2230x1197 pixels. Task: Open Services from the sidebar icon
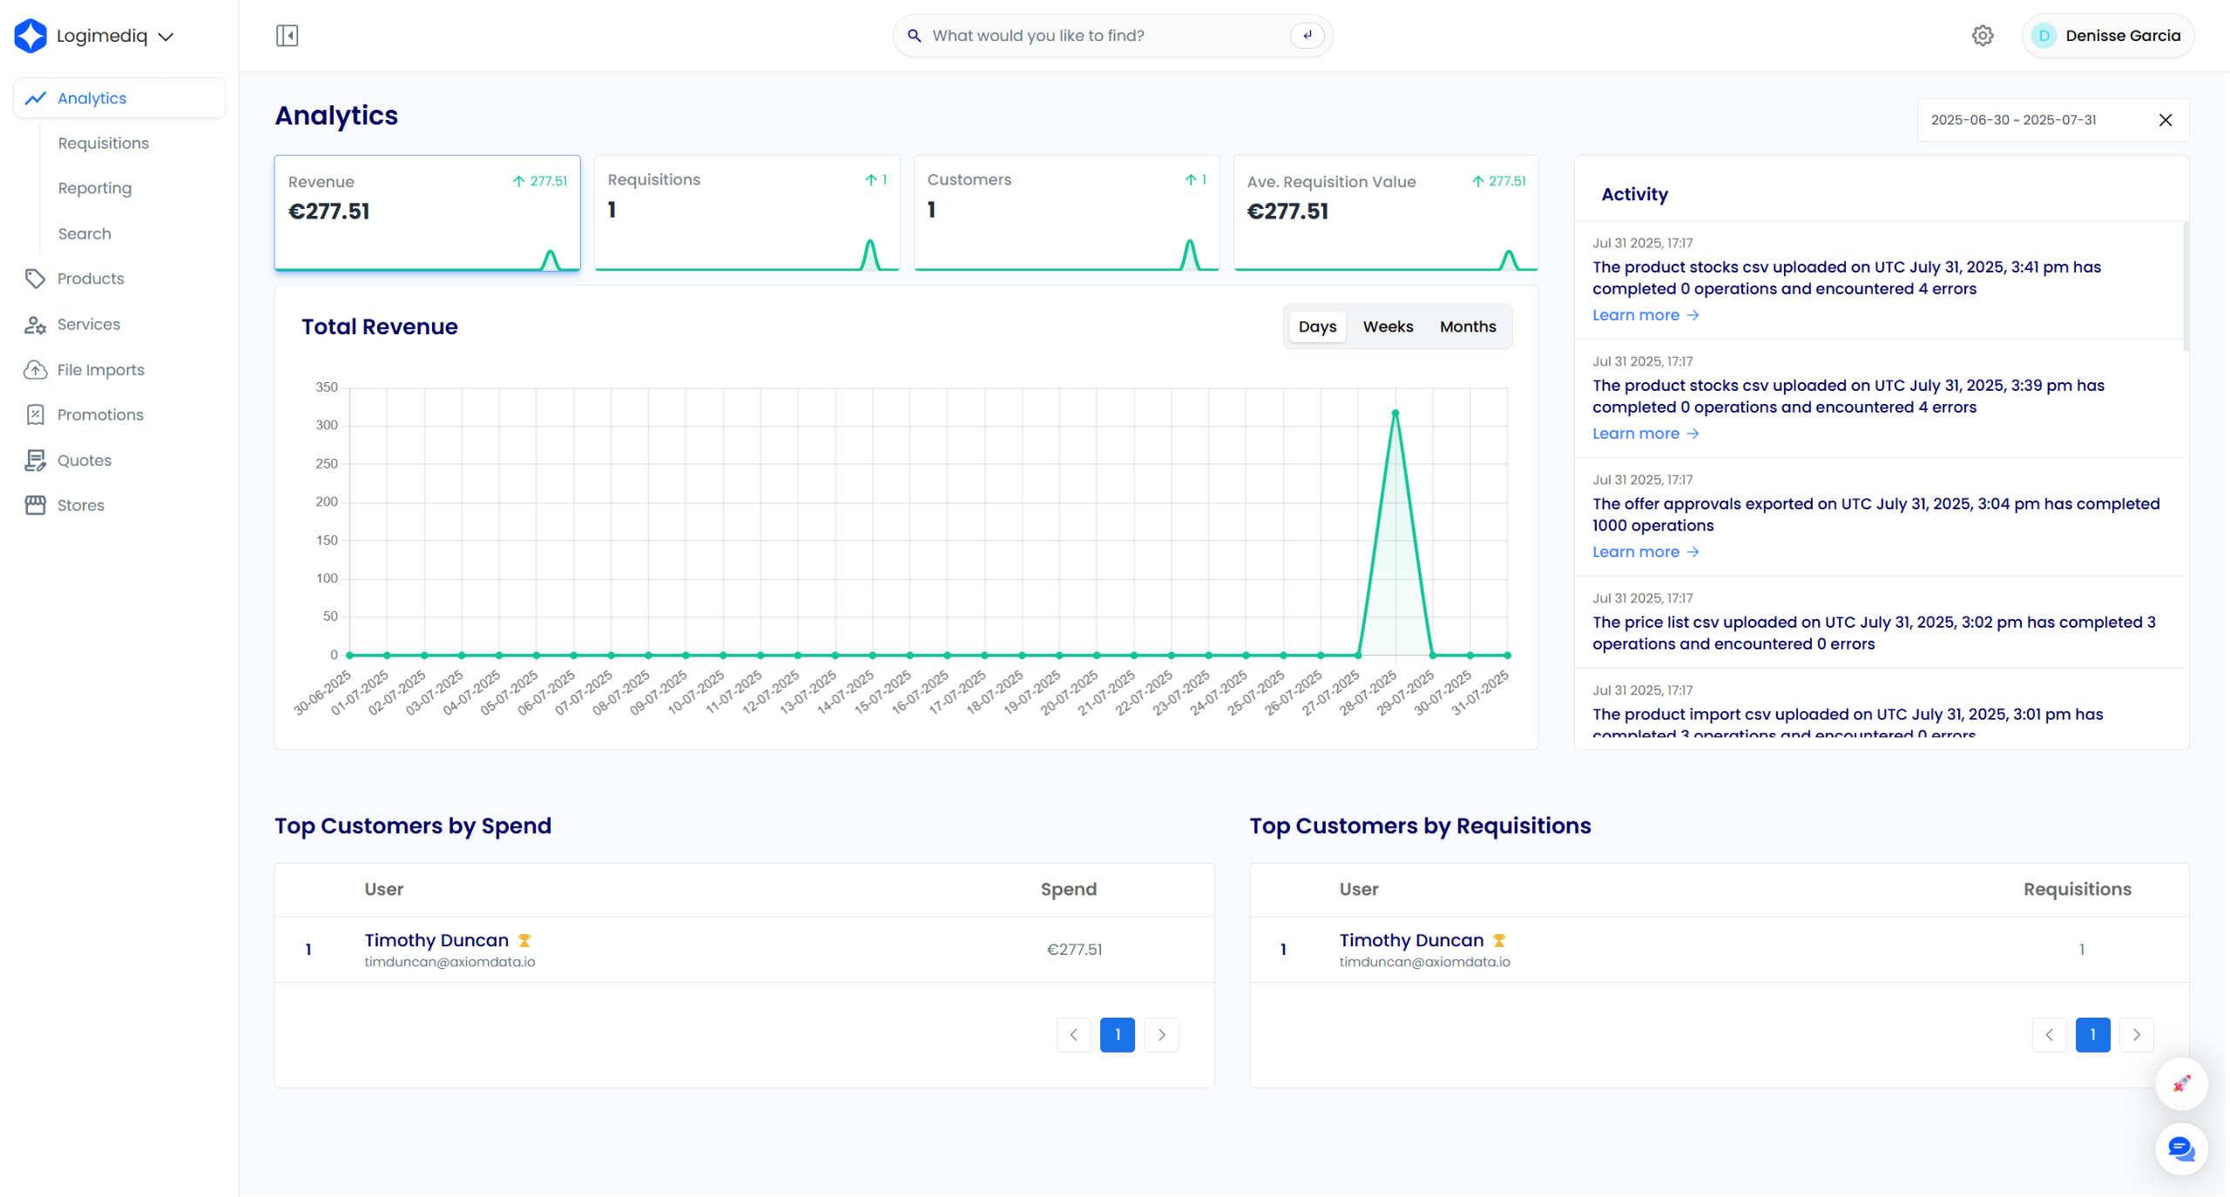[35, 325]
